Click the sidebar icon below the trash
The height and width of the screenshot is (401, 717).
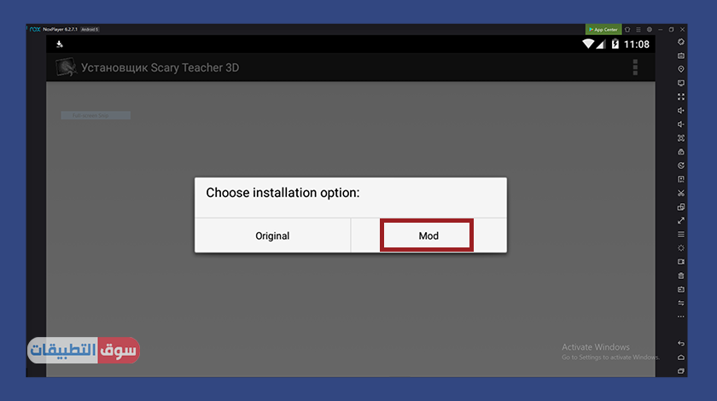coord(681,289)
